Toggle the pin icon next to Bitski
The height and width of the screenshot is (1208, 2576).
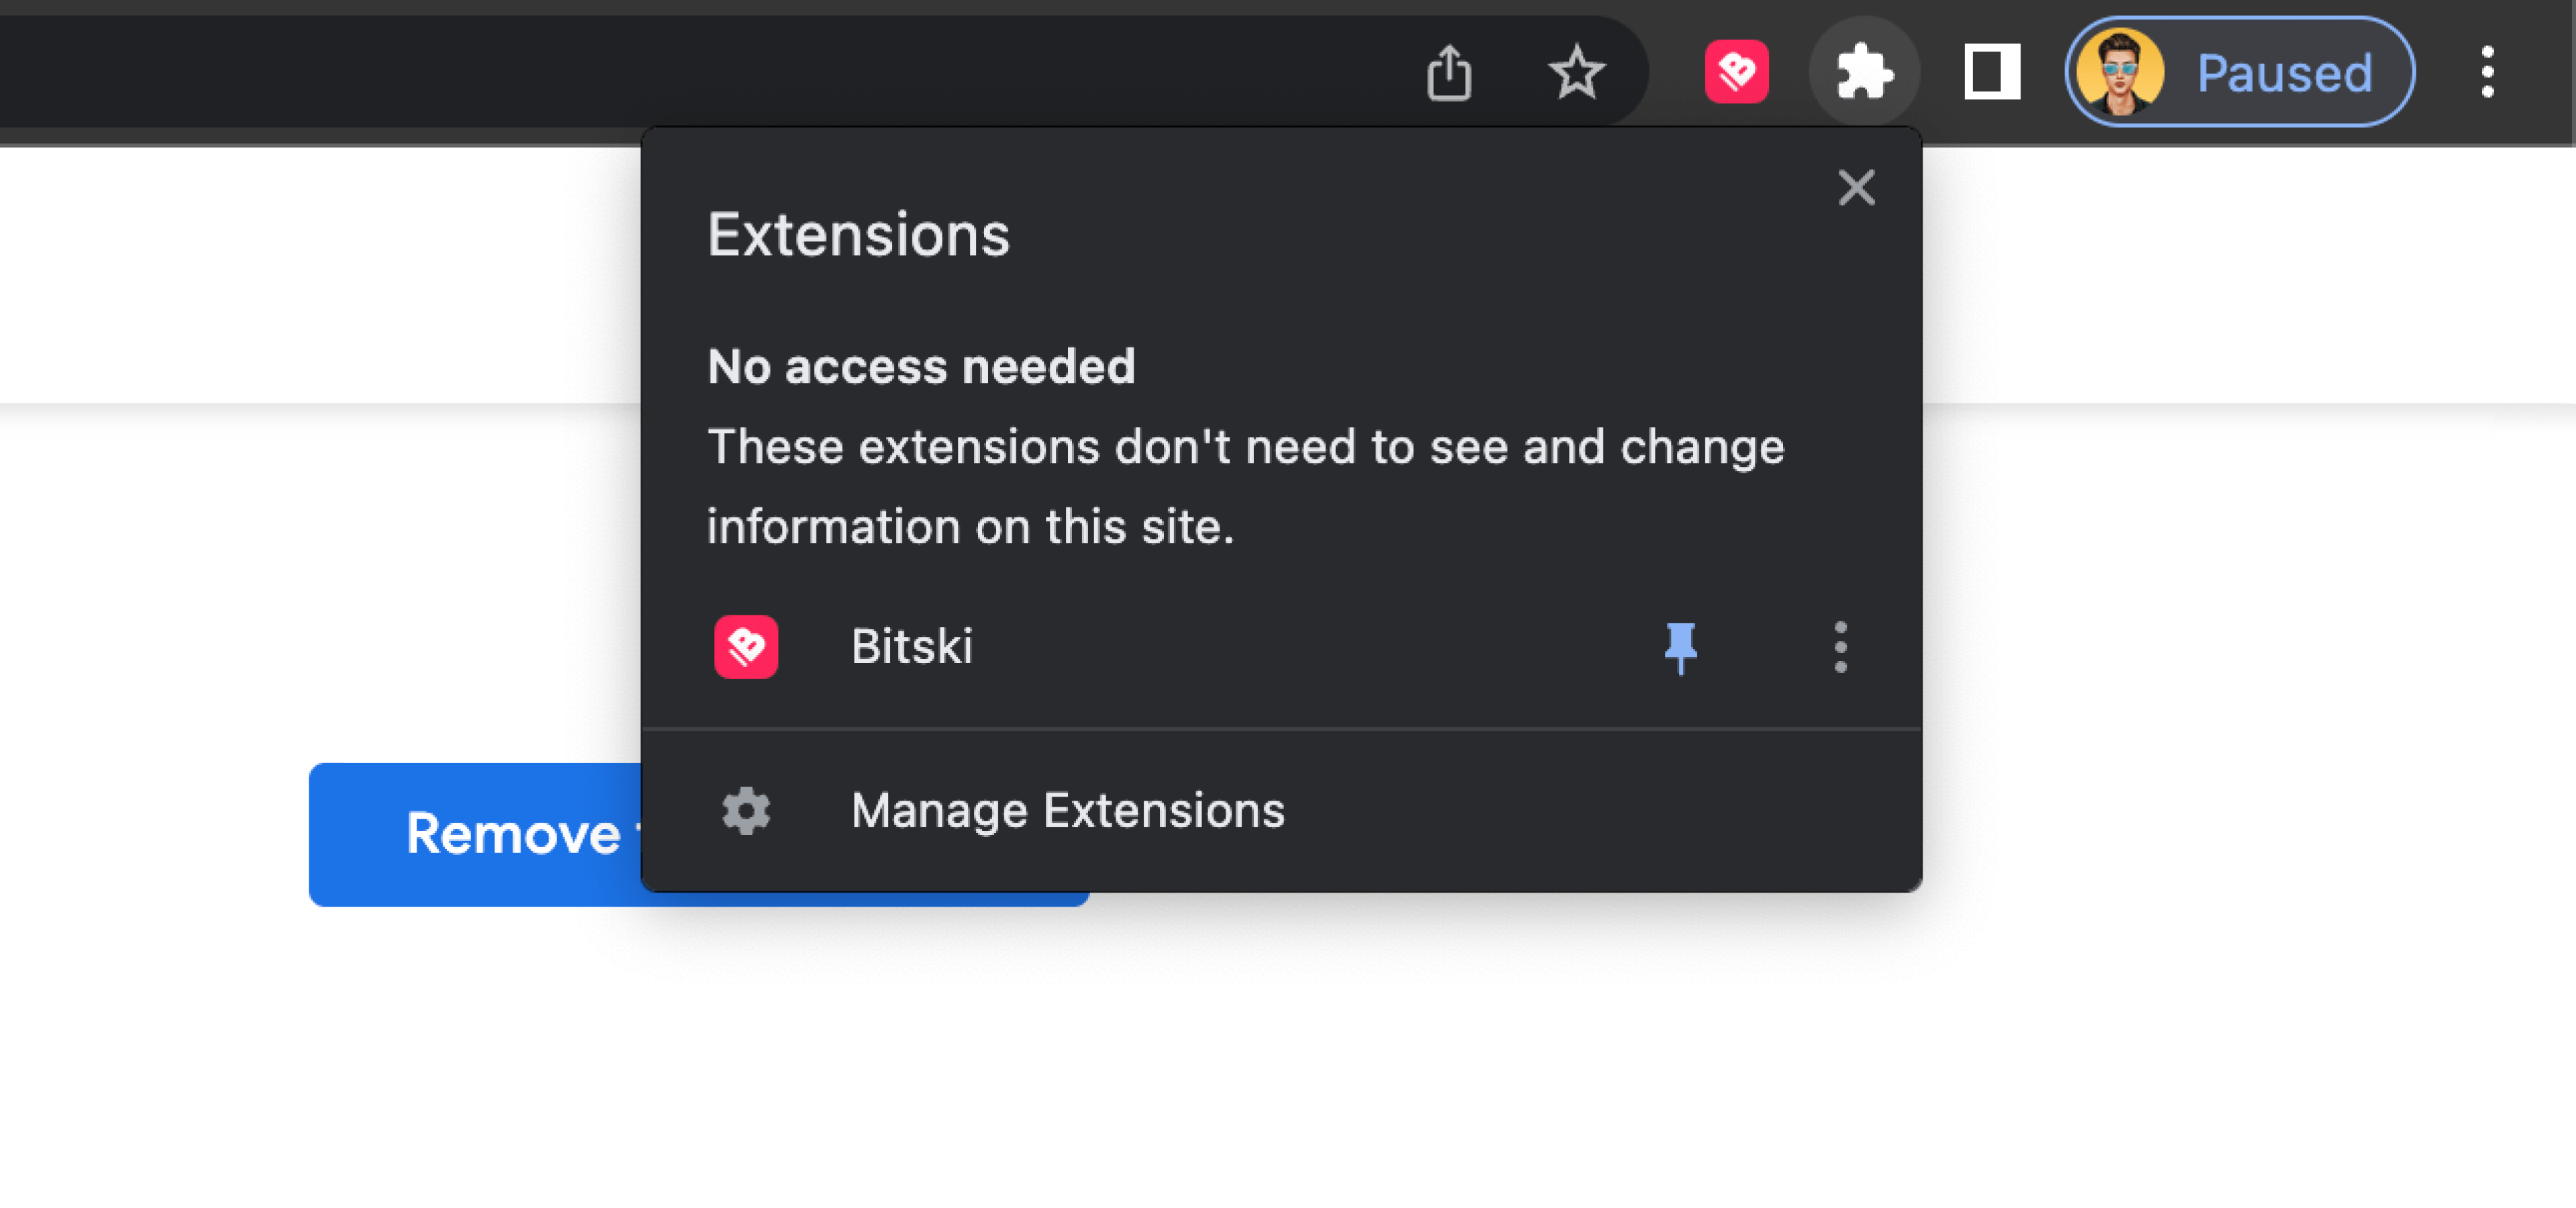[1682, 648]
